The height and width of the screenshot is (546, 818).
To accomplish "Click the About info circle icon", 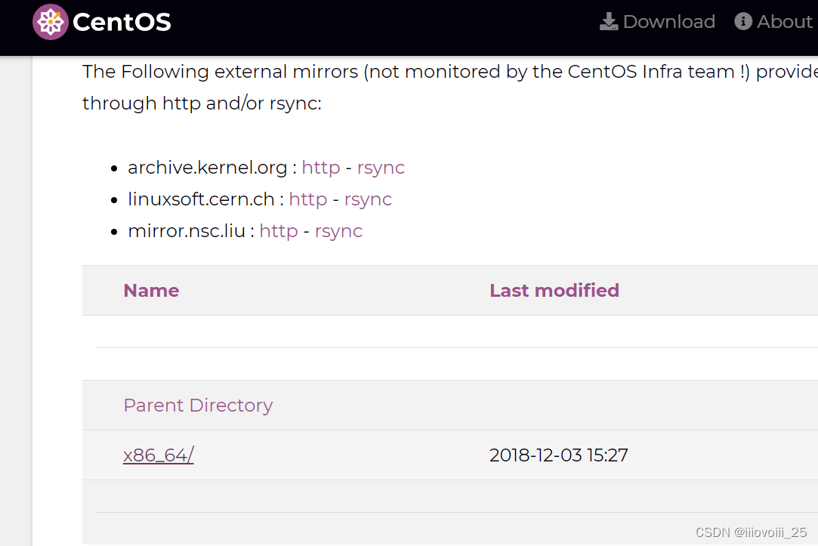I will 743,21.
